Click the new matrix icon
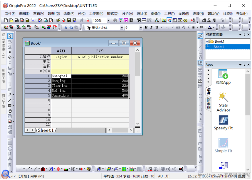Viewport: 252px width, 180px height. [28, 20]
